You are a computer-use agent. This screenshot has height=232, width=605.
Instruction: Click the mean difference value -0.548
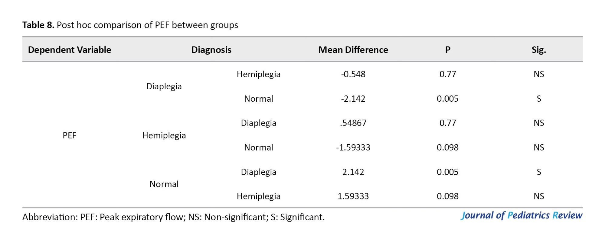(x=353, y=74)
